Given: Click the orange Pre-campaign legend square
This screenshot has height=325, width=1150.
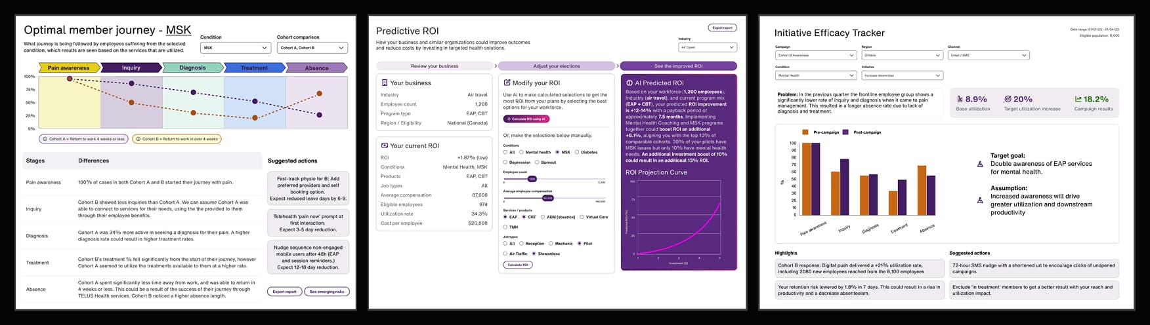Looking at the screenshot, I should click(x=805, y=132).
